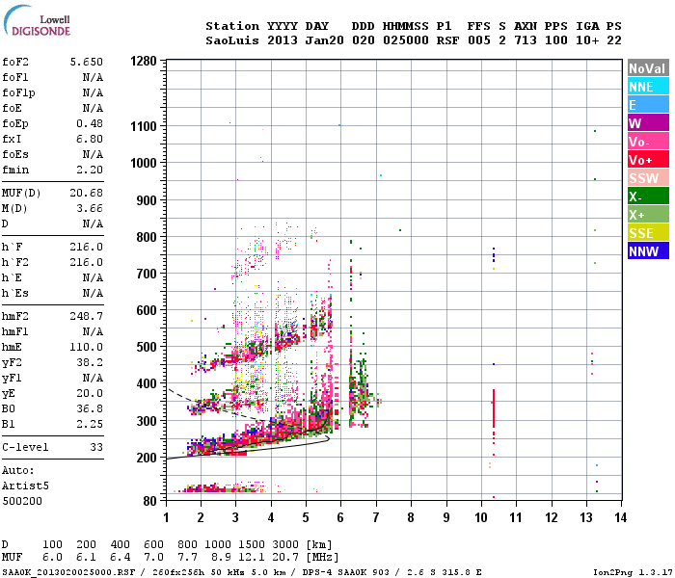Viewport: 675px width, 578px height.
Task: Click the 500200 version number
Action: pyautogui.click(x=22, y=501)
